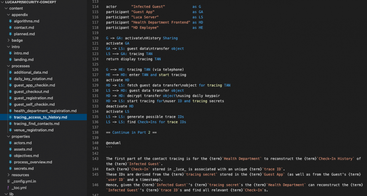This screenshot has height=196, width=367.
Task: Open secrets.md file
Action: 24,169
